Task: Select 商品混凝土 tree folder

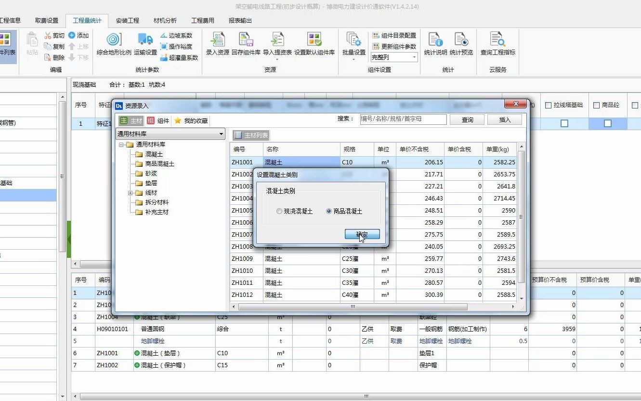Action: (155, 164)
